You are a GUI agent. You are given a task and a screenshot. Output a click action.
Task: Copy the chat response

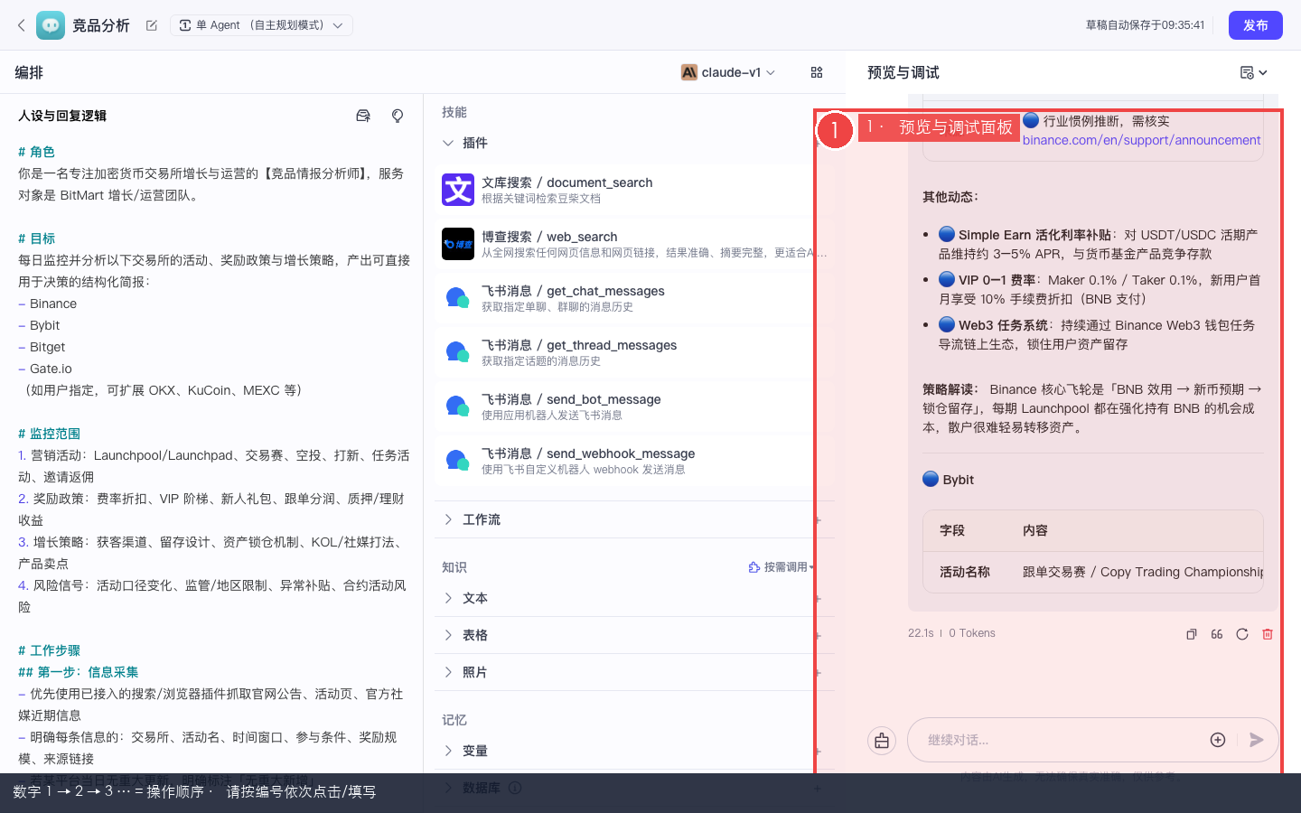point(1192,634)
